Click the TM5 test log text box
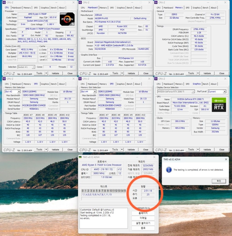The height and width of the screenshot is (236, 232). [x=104, y=218]
